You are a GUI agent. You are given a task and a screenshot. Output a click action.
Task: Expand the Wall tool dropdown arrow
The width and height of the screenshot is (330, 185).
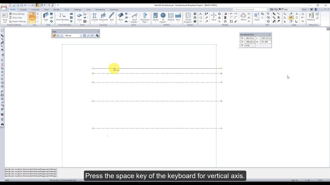click(x=46, y=22)
